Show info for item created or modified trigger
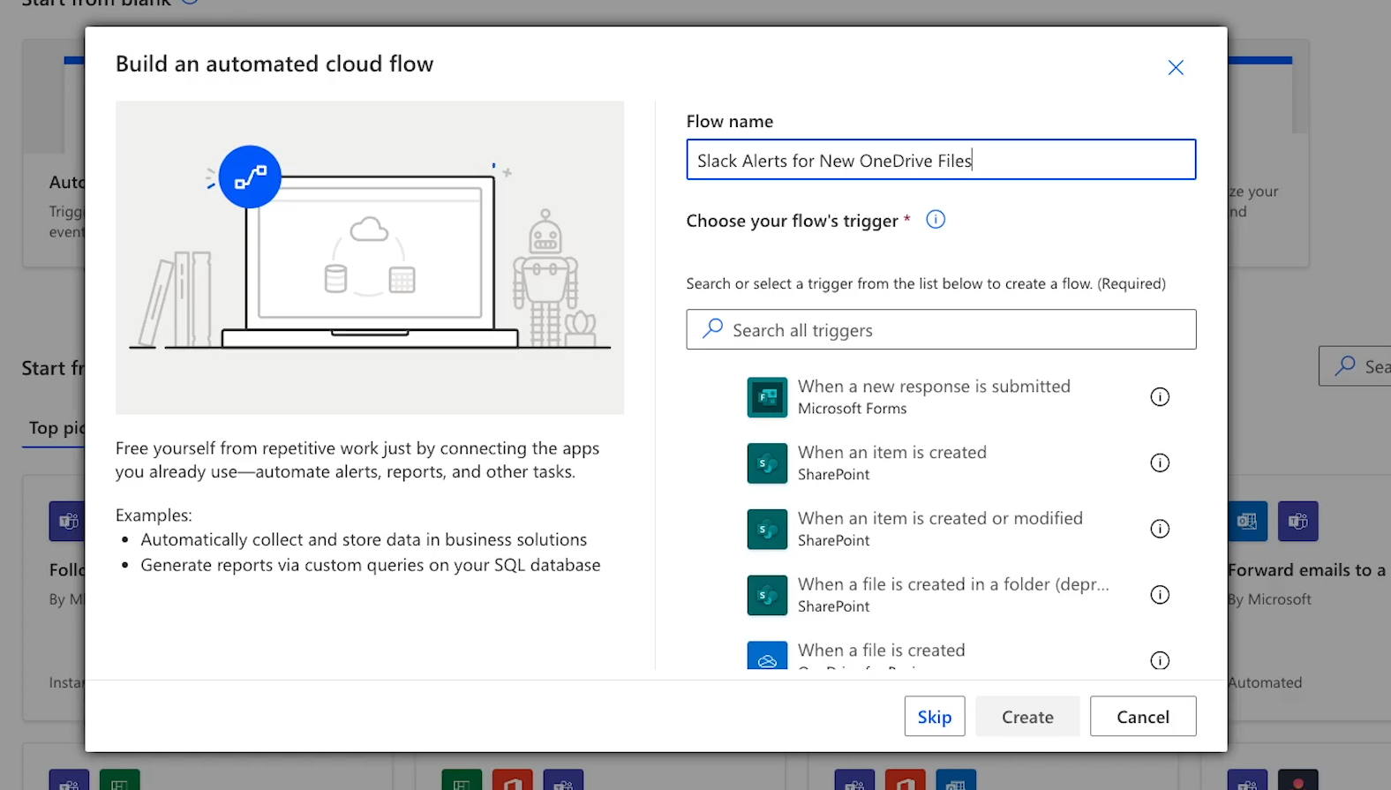1391x790 pixels. click(1160, 529)
